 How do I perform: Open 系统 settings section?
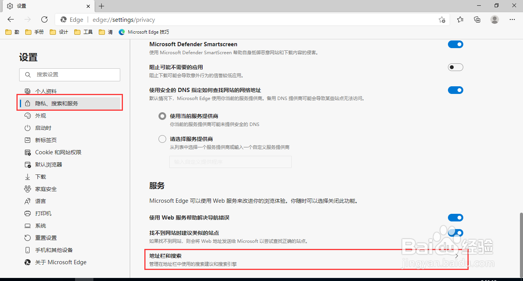point(39,225)
